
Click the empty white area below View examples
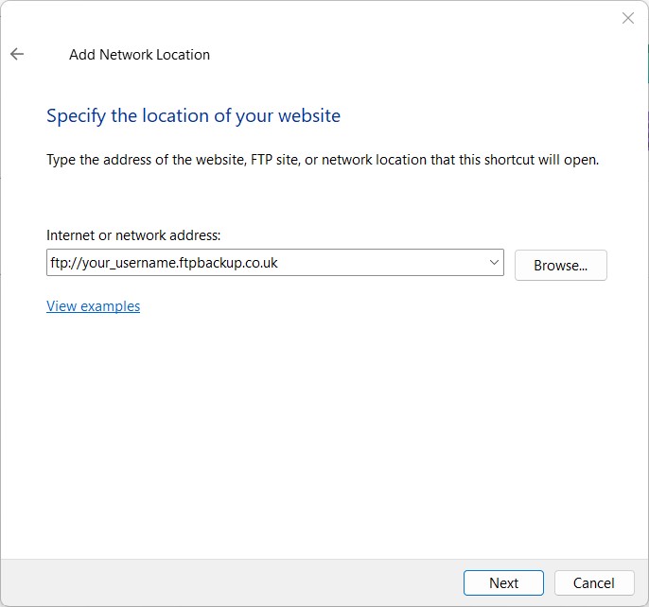pyautogui.click(x=323, y=435)
